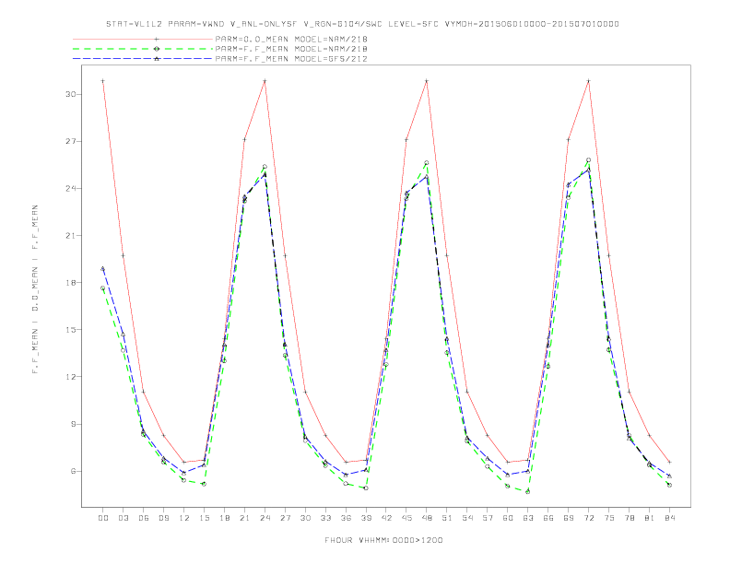Click x-axis tick label 78
Screen dimensions: 730x564
(x=629, y=518)
